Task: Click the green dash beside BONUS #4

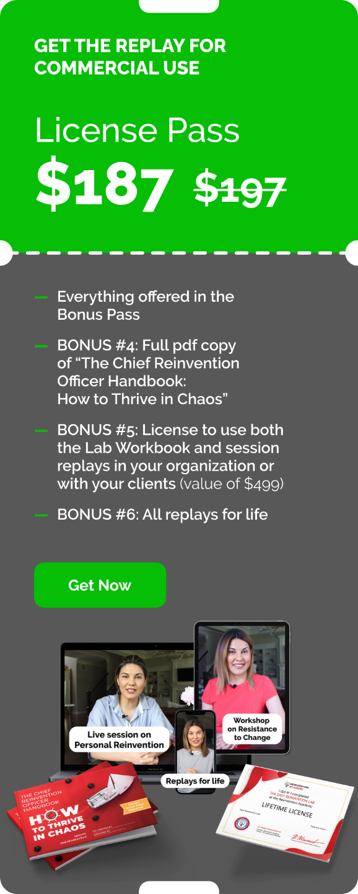Action: pos(41,346)
